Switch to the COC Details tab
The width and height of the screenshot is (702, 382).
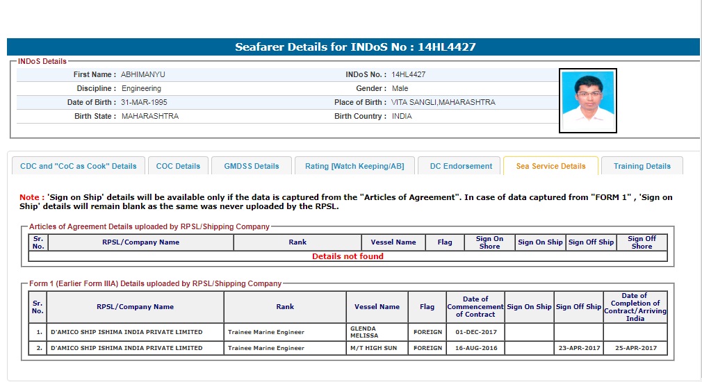[178, 166]
